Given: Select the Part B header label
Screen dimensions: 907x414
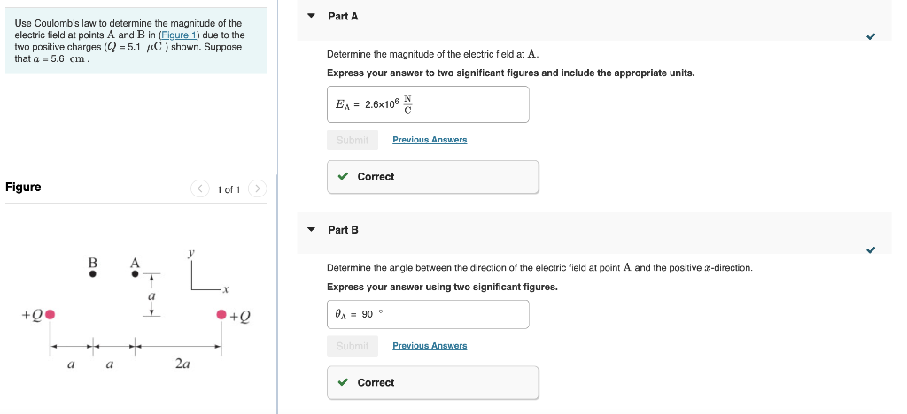Looking at the screenshot, I should (343, 230).
